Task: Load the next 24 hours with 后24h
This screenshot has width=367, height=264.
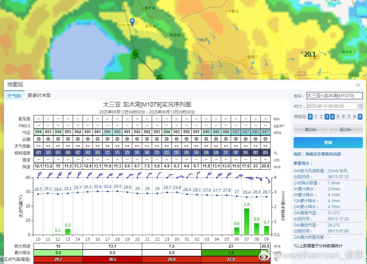Action: coord(346,129)
